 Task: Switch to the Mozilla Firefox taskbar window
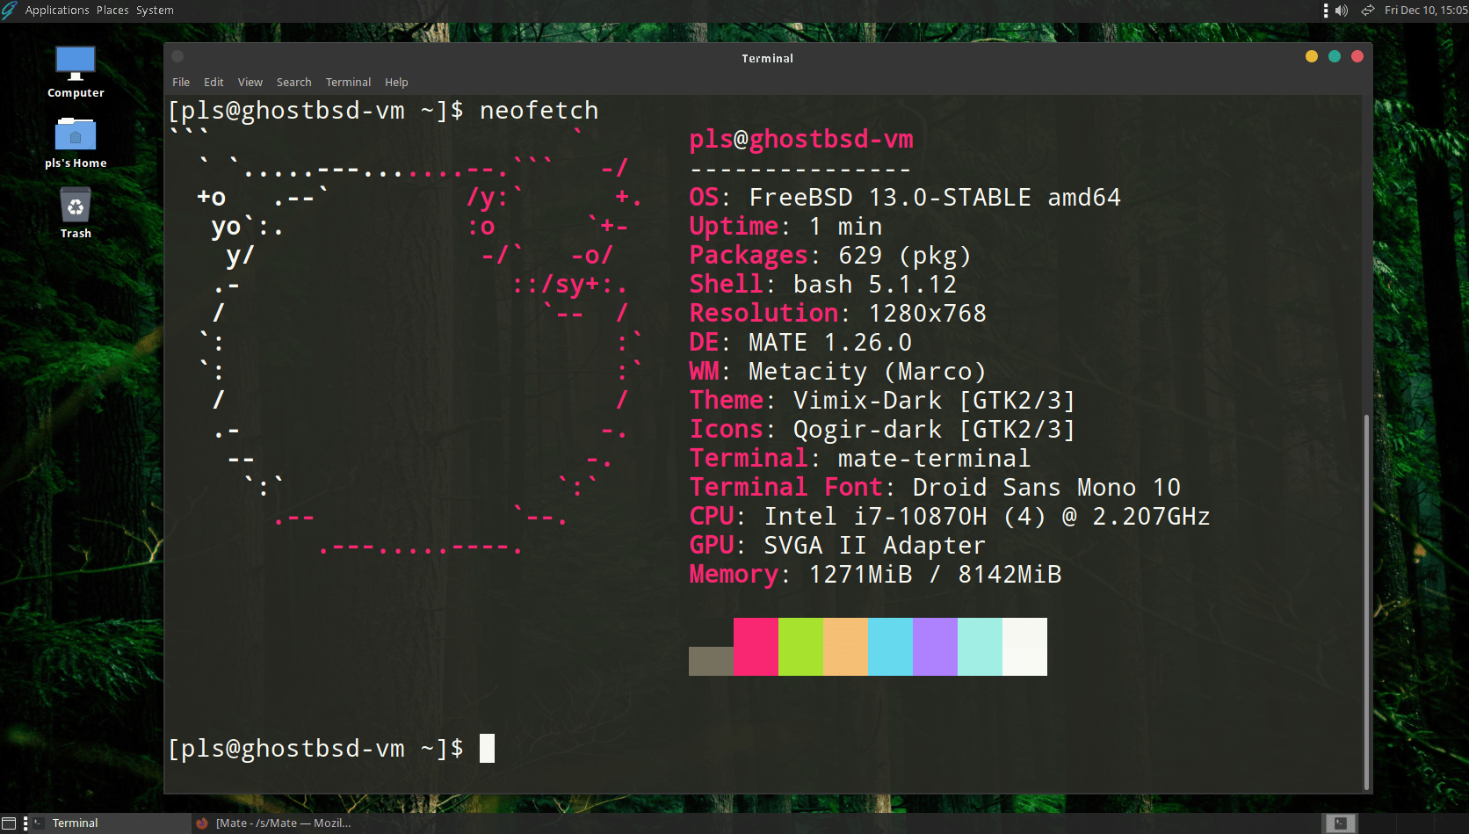[274, 823]
